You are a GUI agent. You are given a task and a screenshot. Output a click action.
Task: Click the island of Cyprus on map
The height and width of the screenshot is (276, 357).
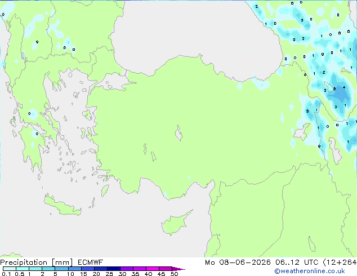(x=175, y=224)
